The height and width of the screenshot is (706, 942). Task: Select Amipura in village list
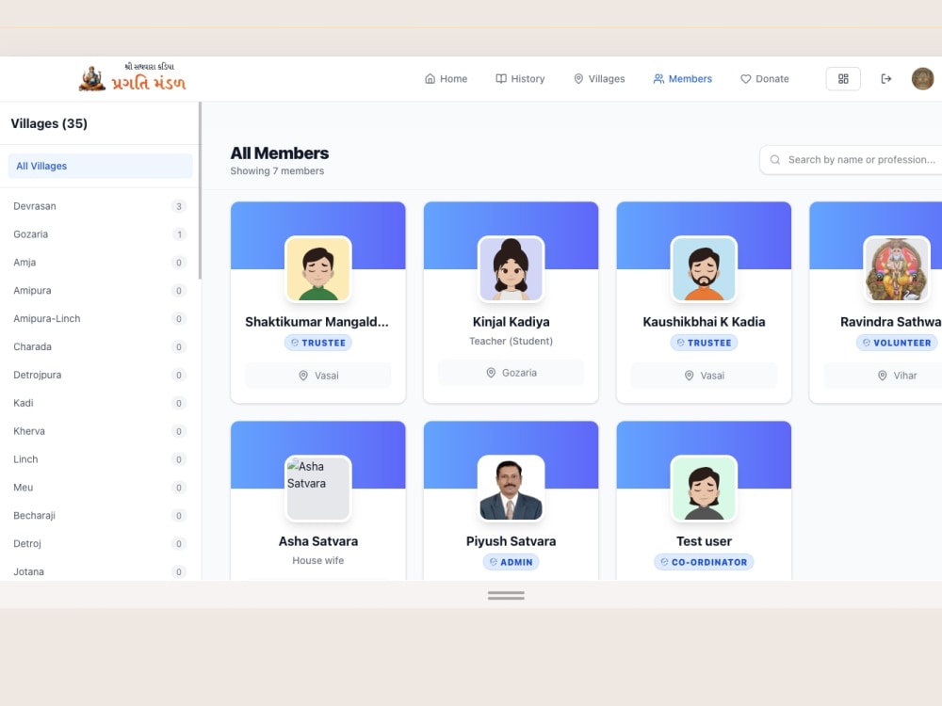click(x=100, y=291)
